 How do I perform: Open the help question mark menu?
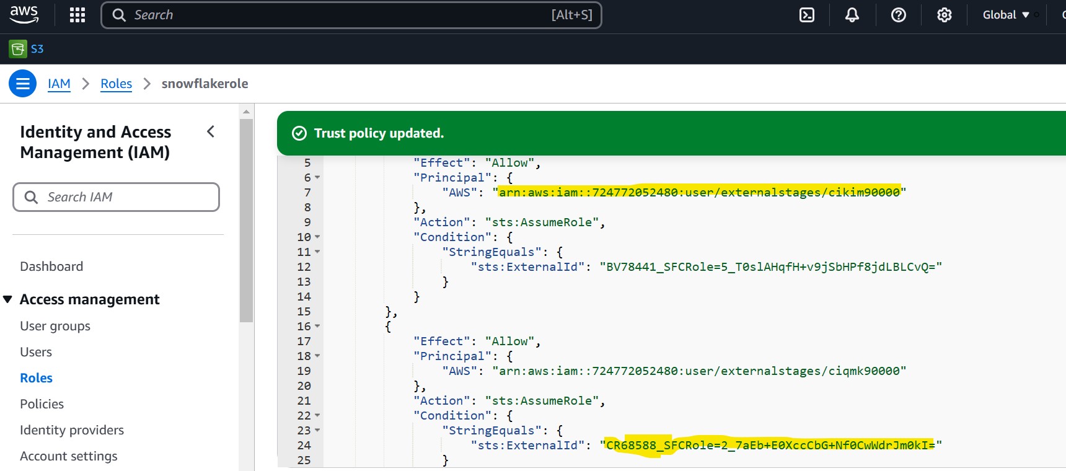(898, 15)
